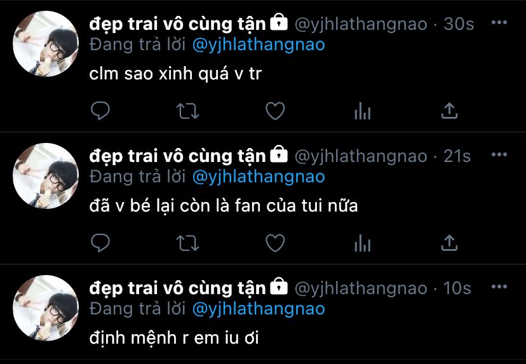The height and width of the screenshot is (364, 526).
Task: Like the 'fan của tui nữa' tweet
Action: 275,243
